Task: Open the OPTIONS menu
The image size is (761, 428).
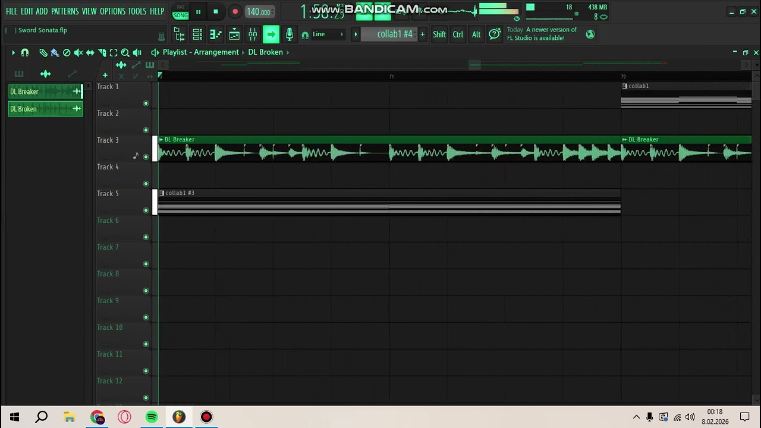Action: 112,11
